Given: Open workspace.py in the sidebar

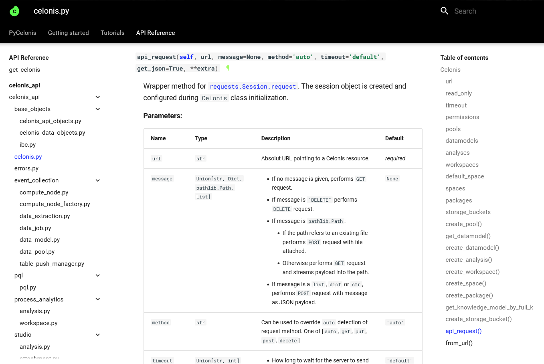Looking at the screenshot, I should pyautogui.click(x=38, y=323).
